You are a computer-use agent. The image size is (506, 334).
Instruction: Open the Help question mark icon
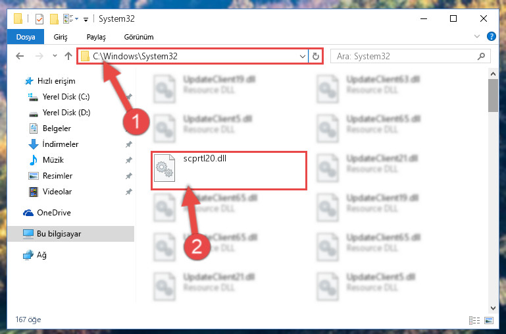pos(491,36)
